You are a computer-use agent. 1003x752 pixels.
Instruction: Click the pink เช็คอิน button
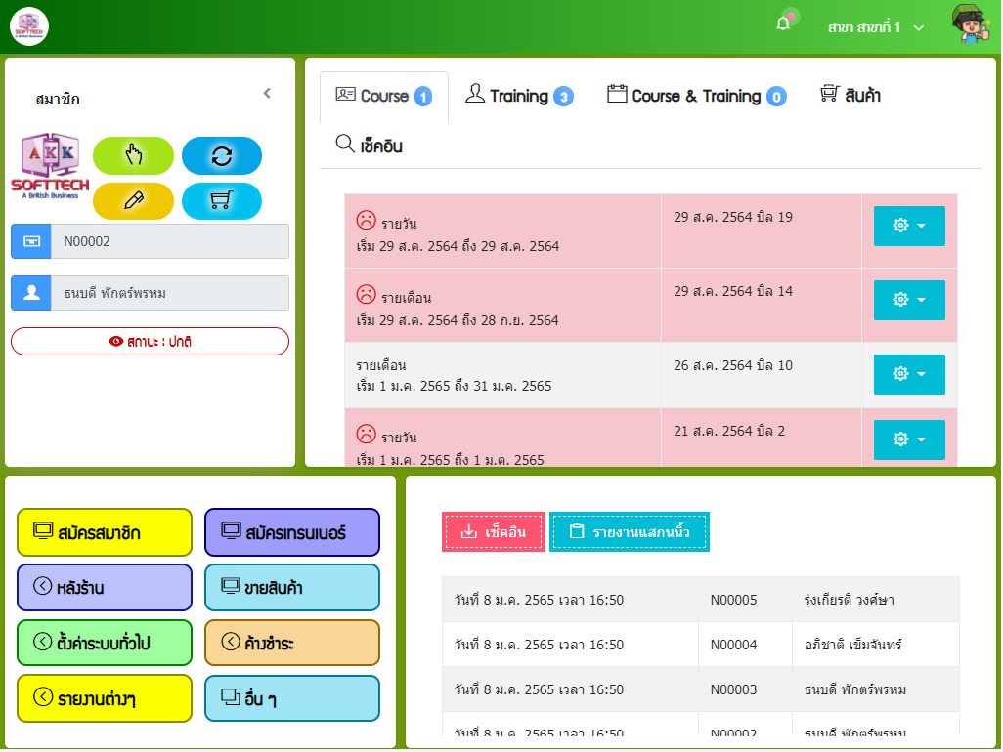click(x=494, y=532)
